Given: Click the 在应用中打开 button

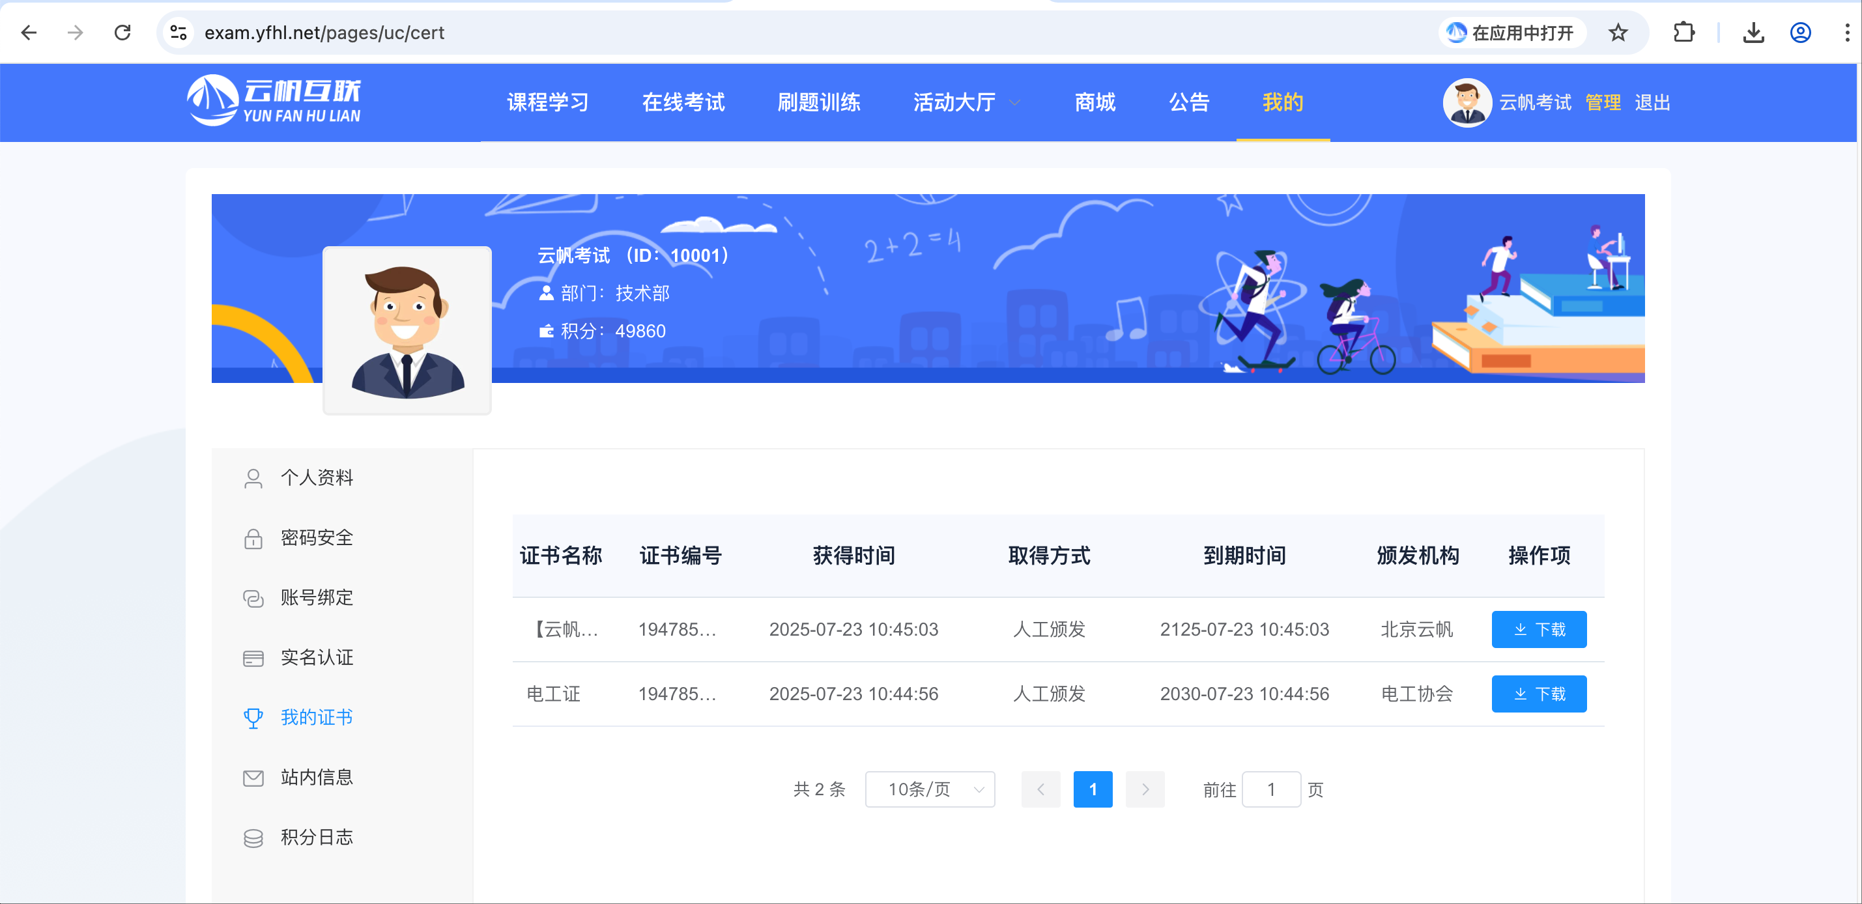Looking at the screenshot, I should pyautogui.click(x=1511, y=33).
